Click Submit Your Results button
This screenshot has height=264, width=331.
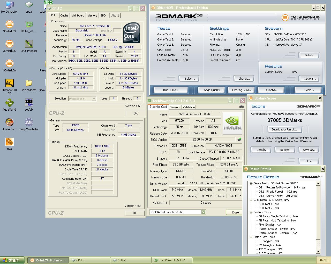pyautogui.click(x=285, y=129)
